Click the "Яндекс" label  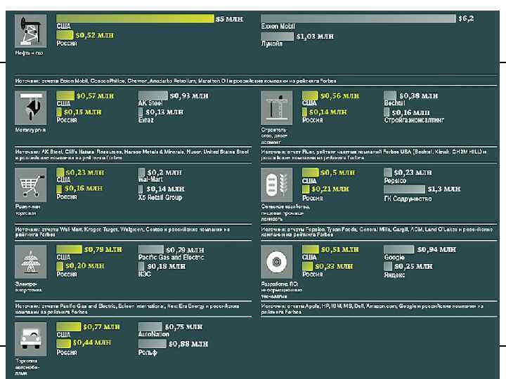(394, 275)
